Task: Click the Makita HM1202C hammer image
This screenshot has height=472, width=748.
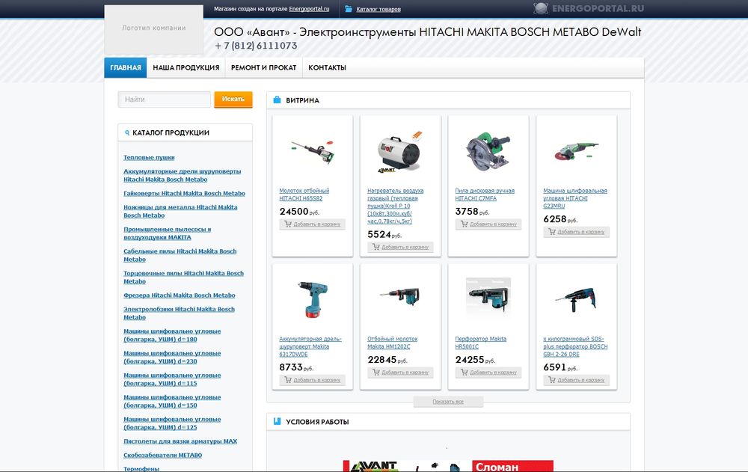Action: (399, 296)
